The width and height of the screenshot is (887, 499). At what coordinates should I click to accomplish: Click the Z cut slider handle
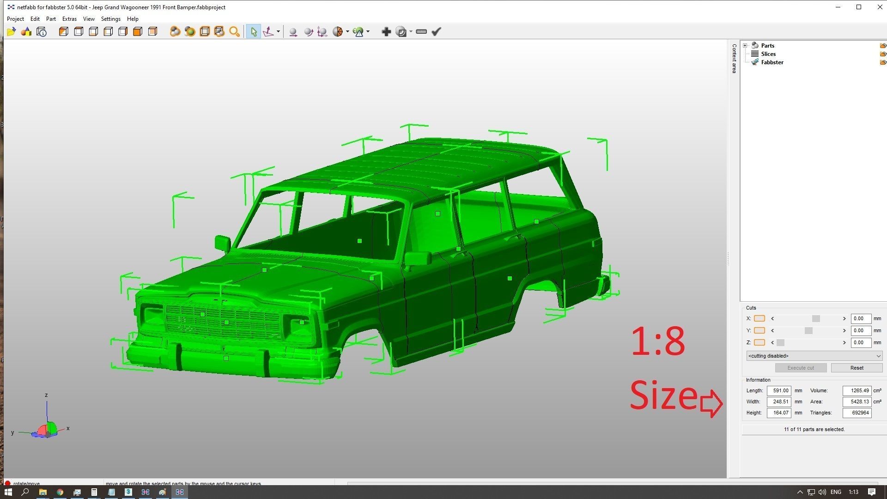pos(781,343)
